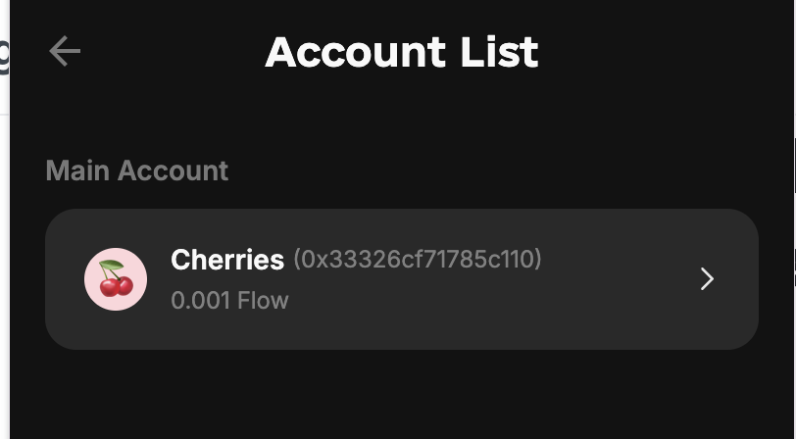Click the word Account under Main

pos(174,171)
